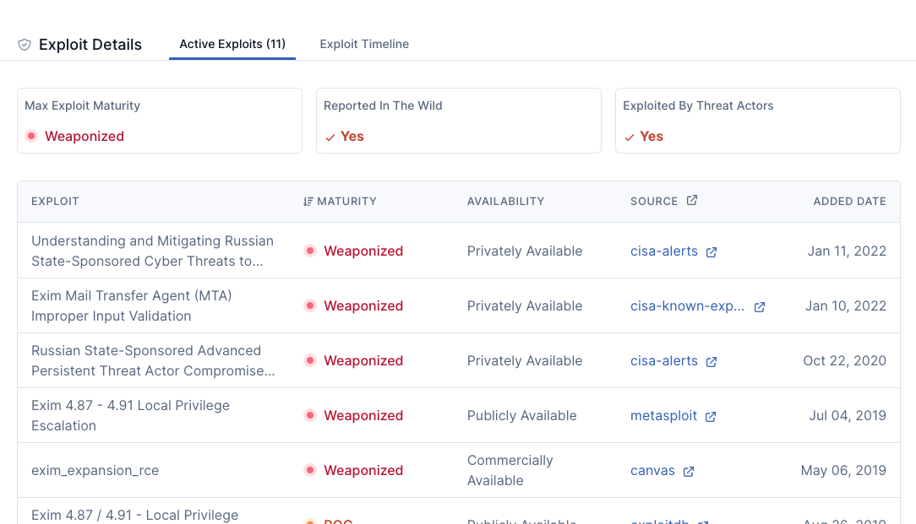Click external link icon in Oct 22, 2020 row

tap(712, 362)
